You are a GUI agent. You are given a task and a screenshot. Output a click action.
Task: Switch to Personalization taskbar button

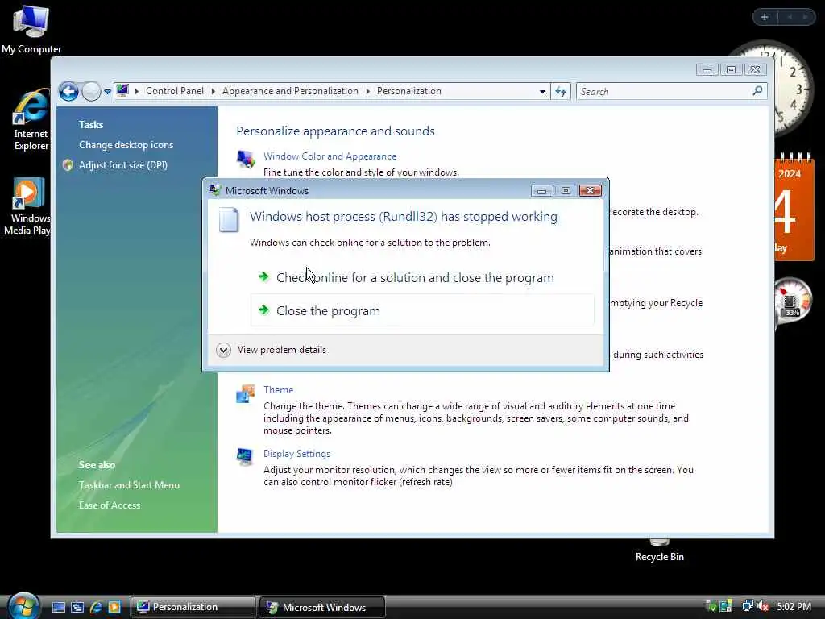[193, 607]
